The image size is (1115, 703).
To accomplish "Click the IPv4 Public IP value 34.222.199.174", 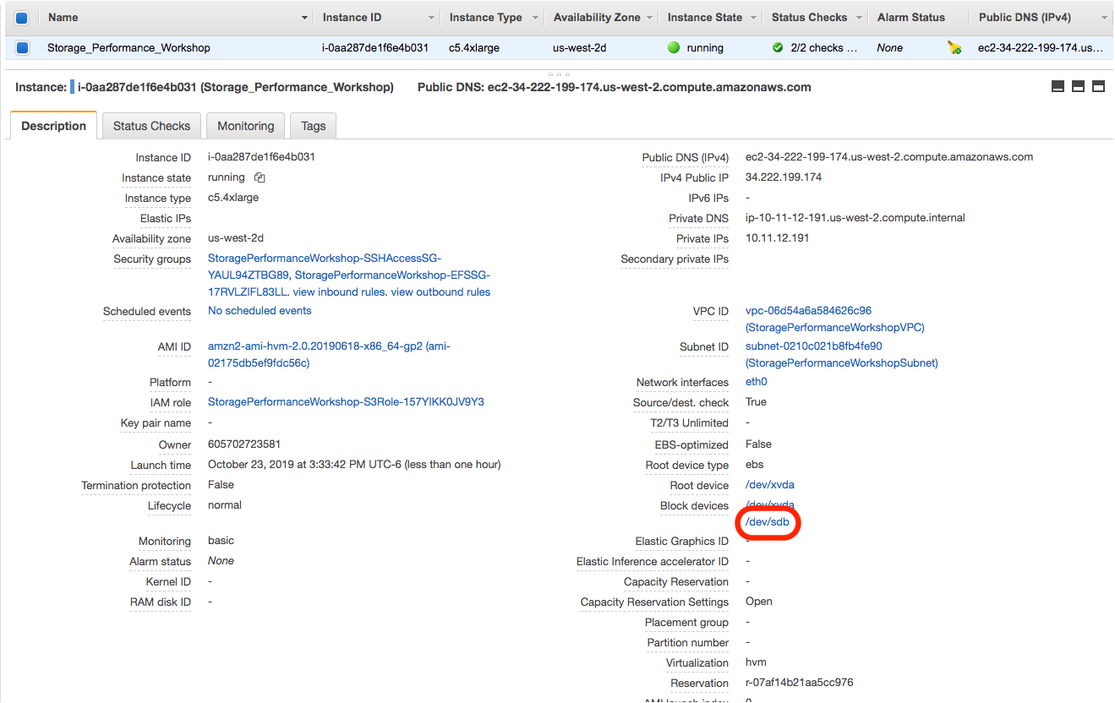I will pos(784,177).
